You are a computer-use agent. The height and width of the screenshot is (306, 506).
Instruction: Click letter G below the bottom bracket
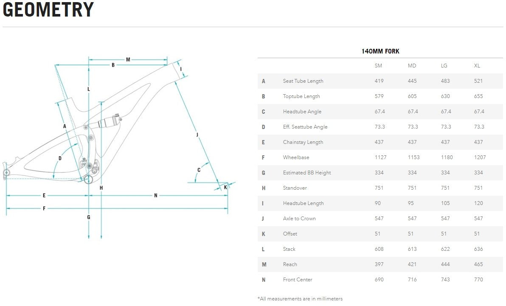(88, 217)
